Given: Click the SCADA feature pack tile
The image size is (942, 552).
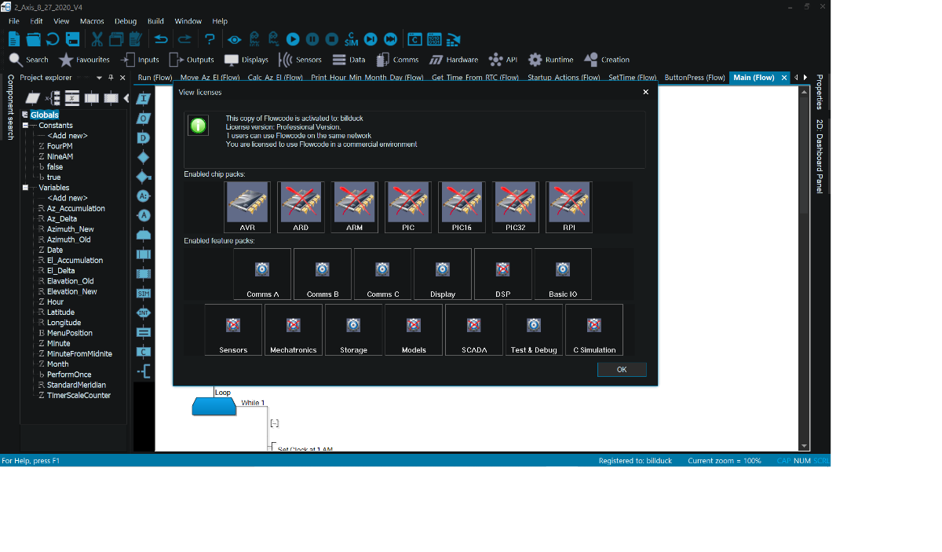Looking at the screenshot, I should pyautogui.click(x=474, y=330).
